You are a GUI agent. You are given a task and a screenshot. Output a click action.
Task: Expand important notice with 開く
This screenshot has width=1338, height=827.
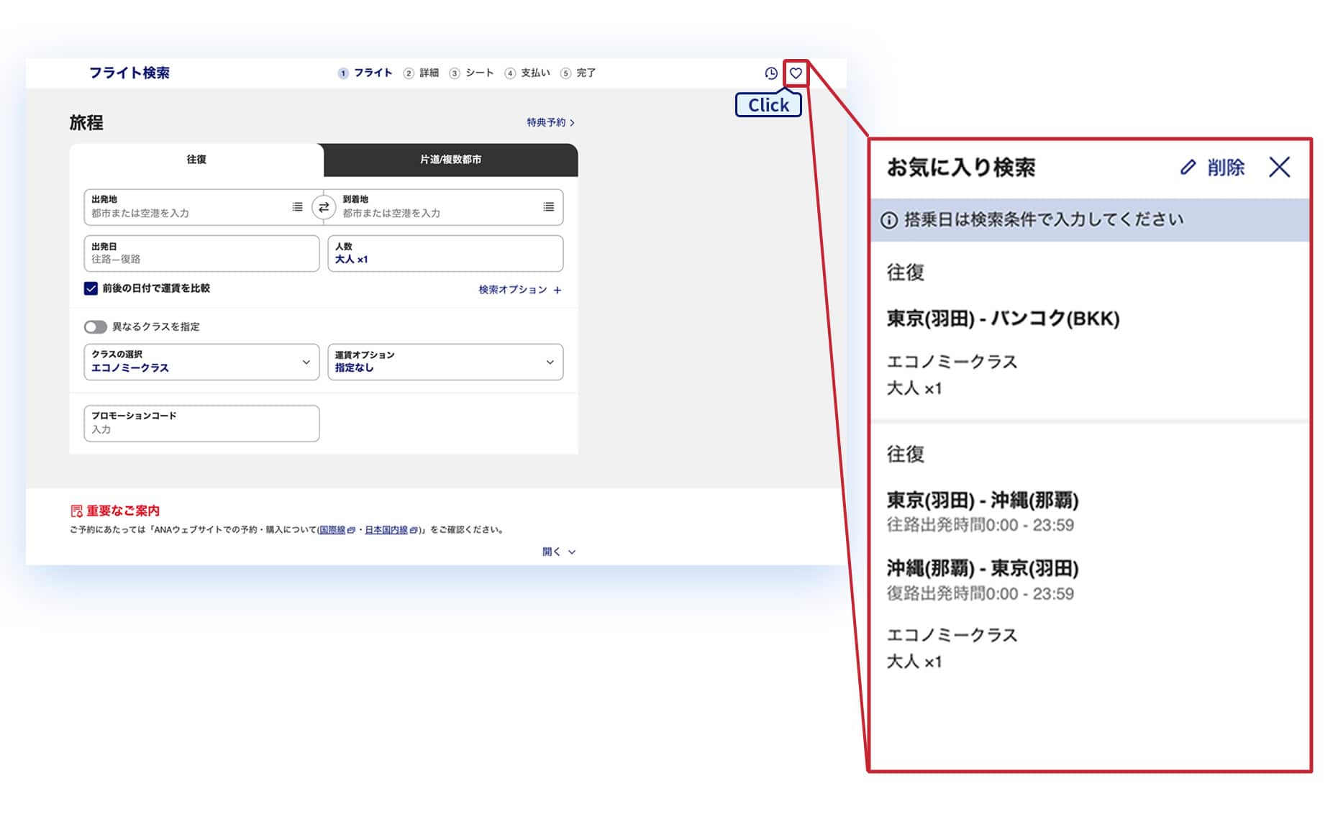[558, 552]
